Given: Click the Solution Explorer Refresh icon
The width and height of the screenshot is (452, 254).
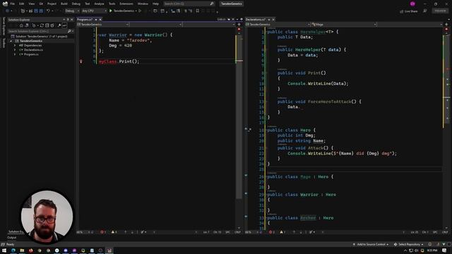Looking at the screenshot, I should pos(42,25).
